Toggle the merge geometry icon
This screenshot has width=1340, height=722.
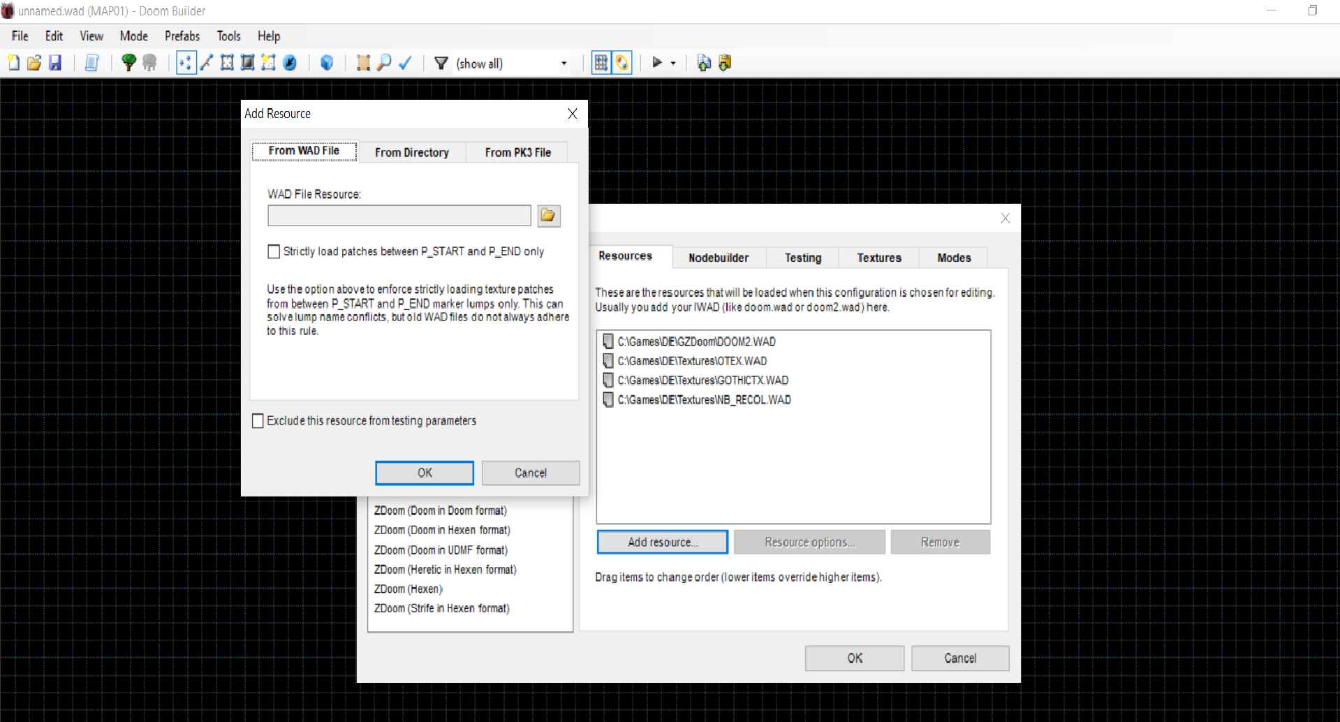click(621, 63)
